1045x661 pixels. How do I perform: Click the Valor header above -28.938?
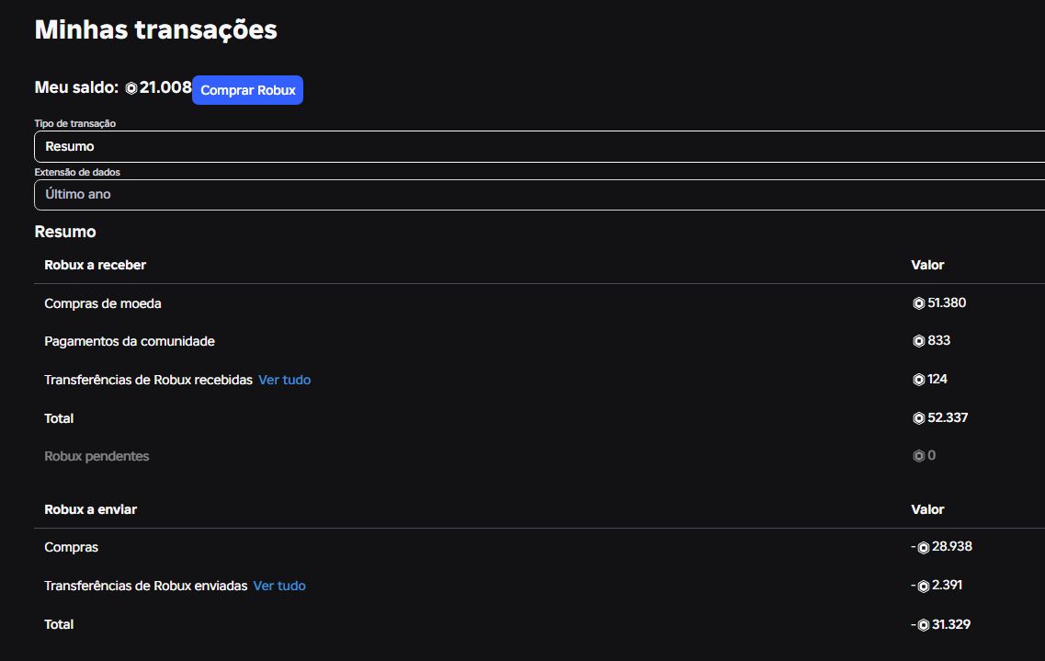927,509
